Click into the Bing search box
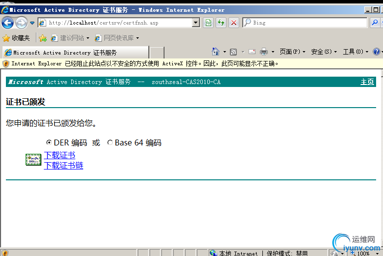Screen dimensions: 383x256 [x=305, y=23]
